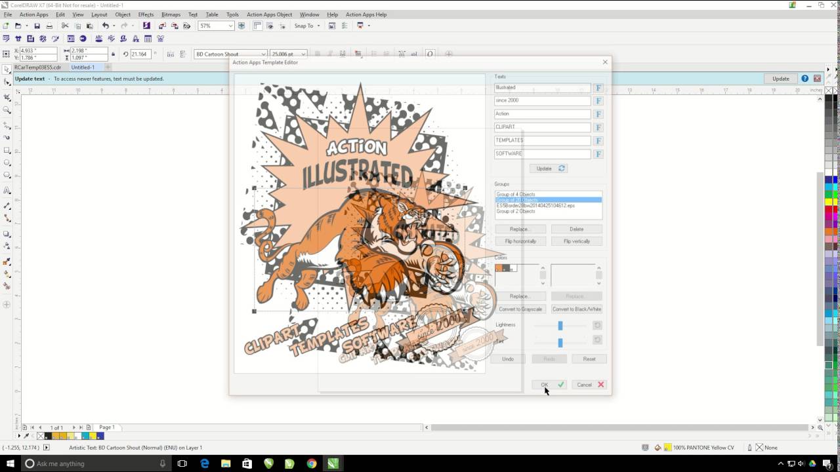
Task: Click the Delete group button
Action: tap(576, 229)
